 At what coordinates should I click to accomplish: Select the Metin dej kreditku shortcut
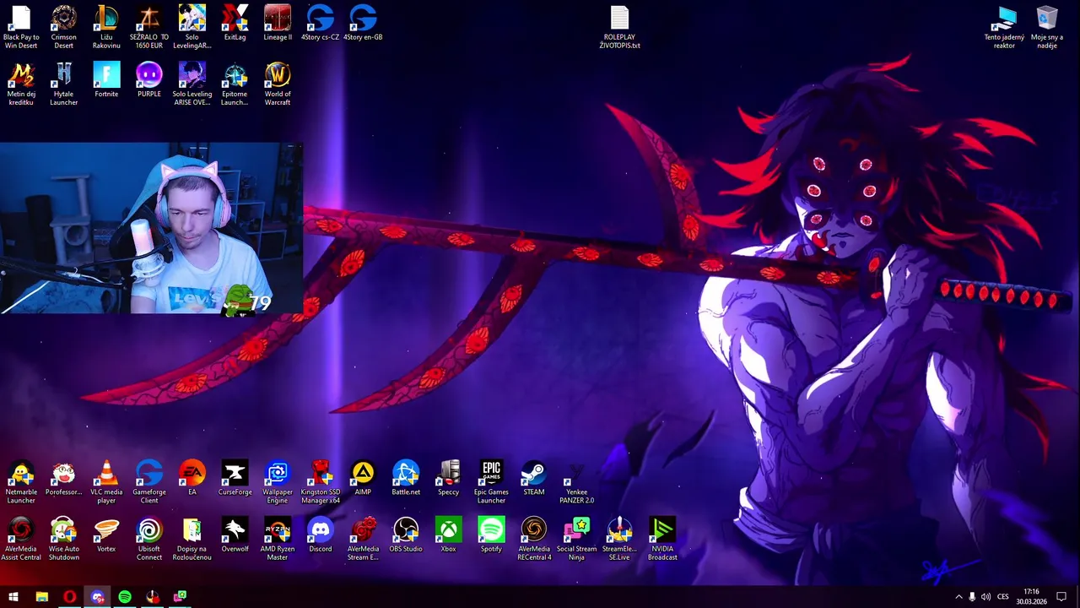(x=21, y=84)
